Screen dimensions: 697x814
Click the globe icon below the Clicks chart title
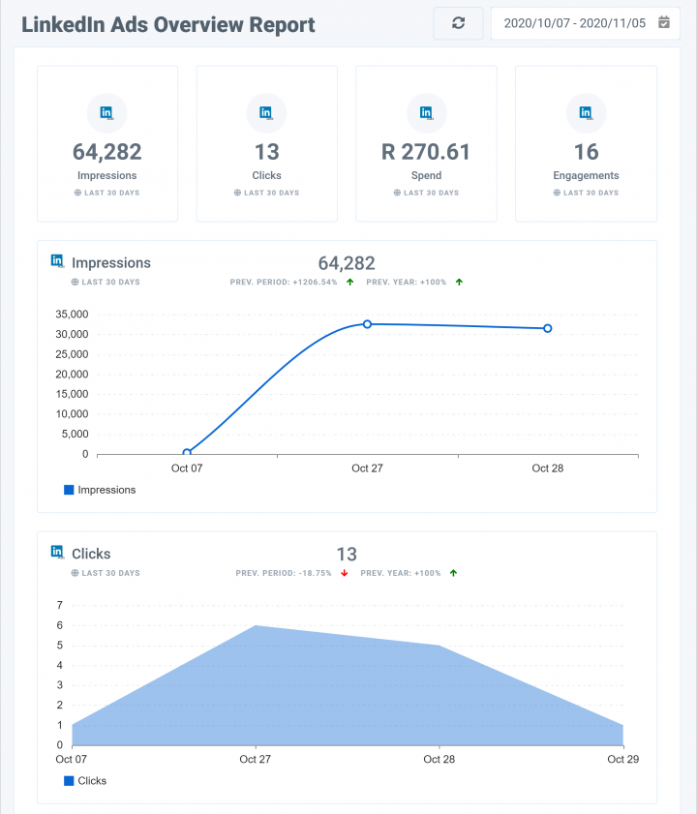(75, 573)
